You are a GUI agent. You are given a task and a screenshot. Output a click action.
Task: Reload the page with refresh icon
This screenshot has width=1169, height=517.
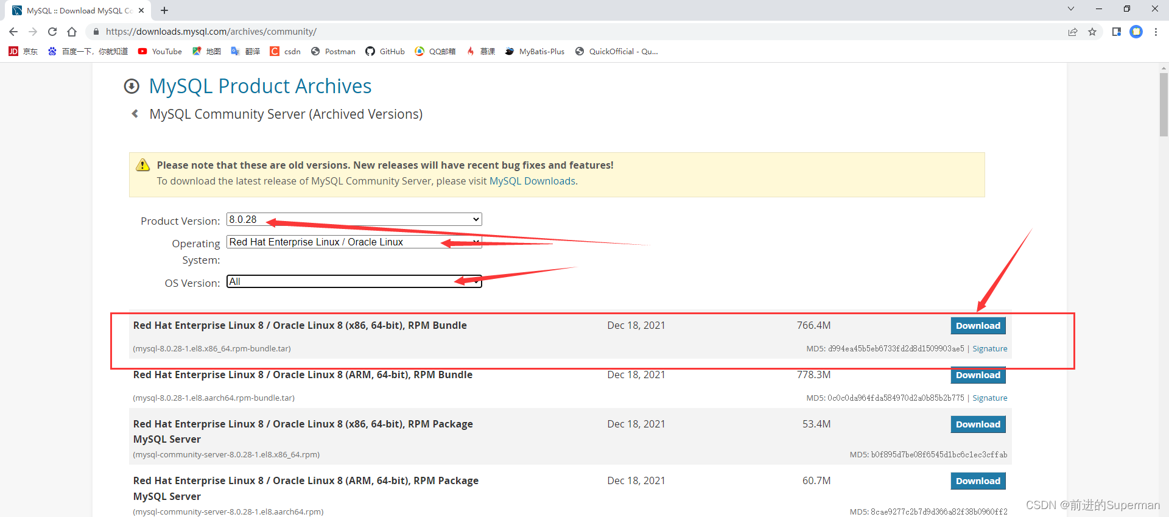tap(52, 32)
